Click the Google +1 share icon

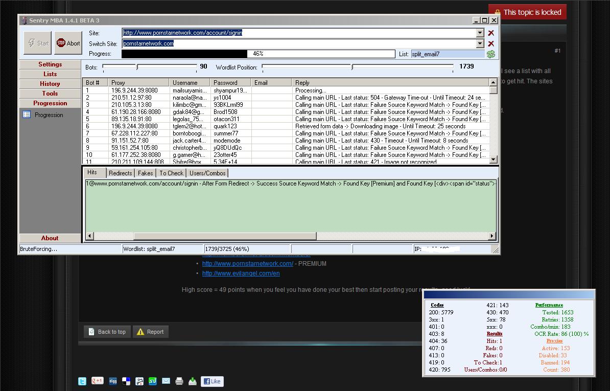tap(97, 381)
